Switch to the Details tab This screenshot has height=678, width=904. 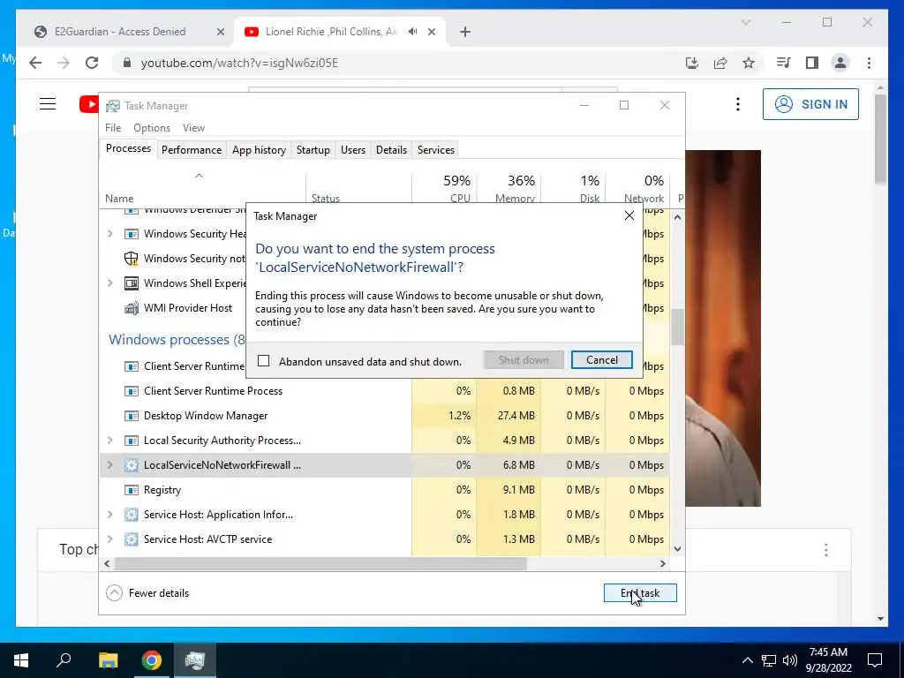pyautogui.click(x=391, y=150)
